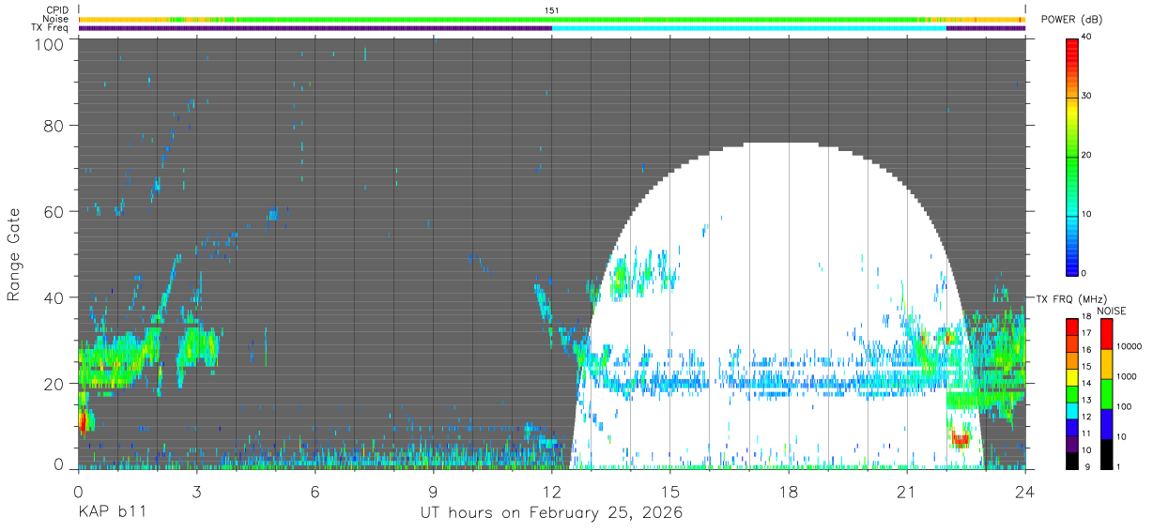Click the 11 label on the TX FRQ legend

1087,433
